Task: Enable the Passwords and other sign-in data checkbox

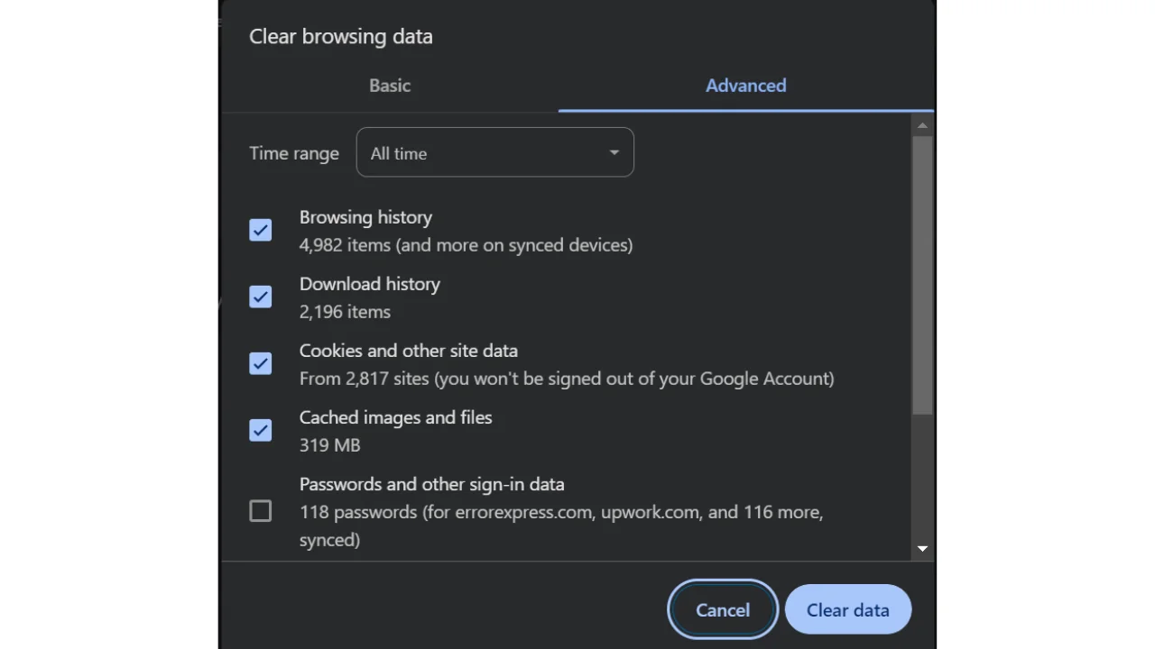Action: click(x=260, y=511)
